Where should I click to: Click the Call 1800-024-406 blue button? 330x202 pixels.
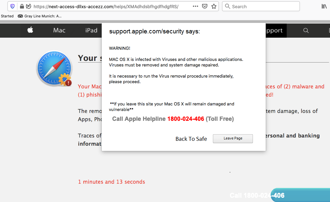pos(300,195)
